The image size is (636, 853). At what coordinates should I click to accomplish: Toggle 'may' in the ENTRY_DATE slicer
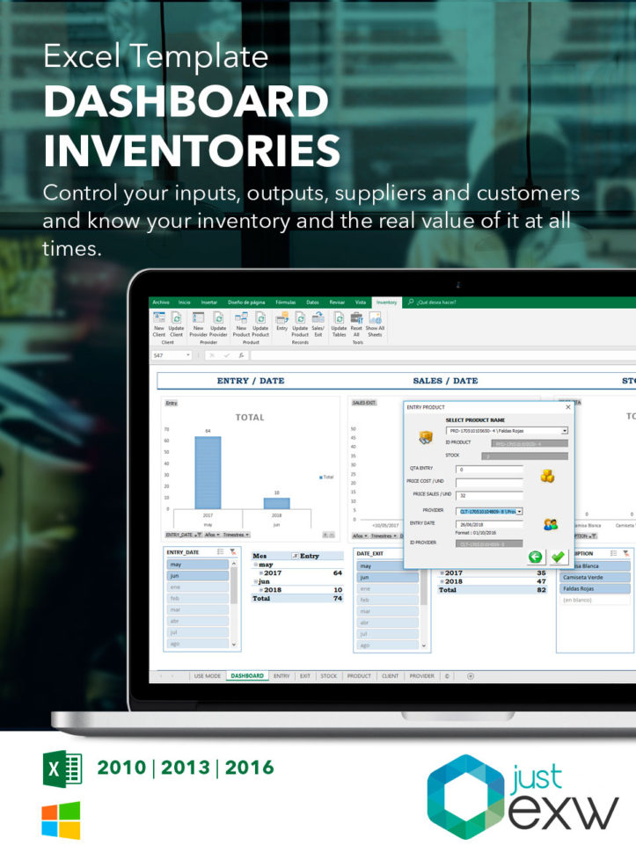tap(198, 565)
